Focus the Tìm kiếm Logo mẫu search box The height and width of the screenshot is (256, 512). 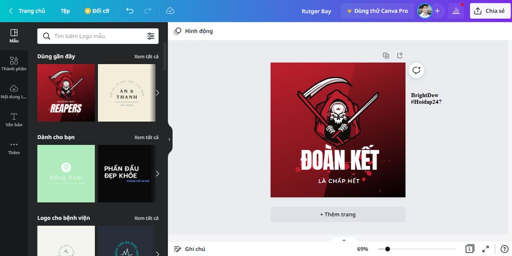pos(98,36)
